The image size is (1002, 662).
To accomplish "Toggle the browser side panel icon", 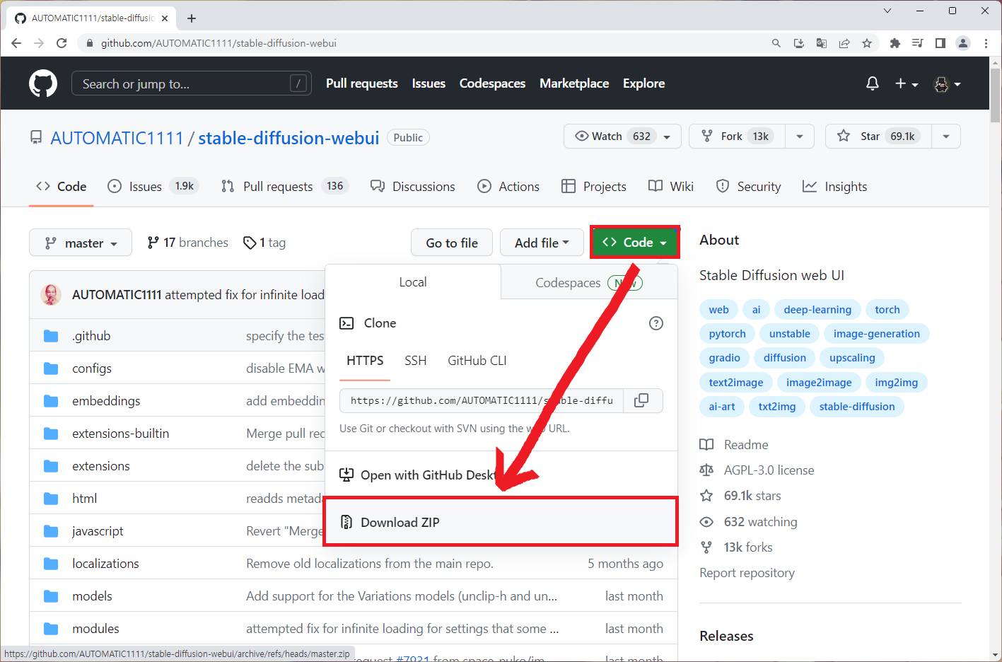I will pyautogui.click(x=940, y=43).
